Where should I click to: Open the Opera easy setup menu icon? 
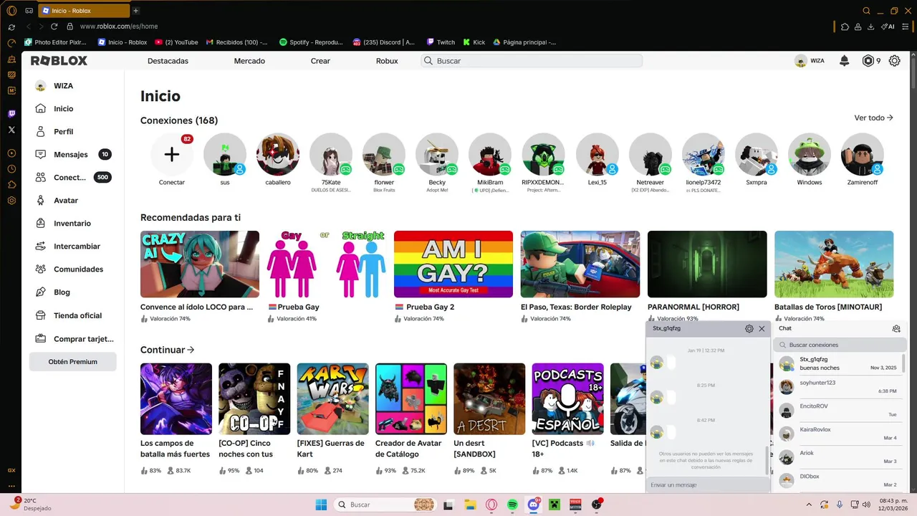tap(906, 27)
